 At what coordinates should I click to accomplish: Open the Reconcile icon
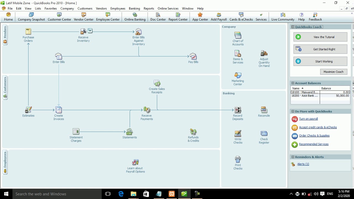tap(264, 110)
